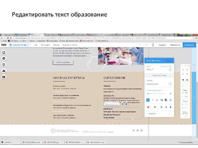This screenshot has height=148, width=198.
Task: Click the browser back arrow
Action: [2, 38]
